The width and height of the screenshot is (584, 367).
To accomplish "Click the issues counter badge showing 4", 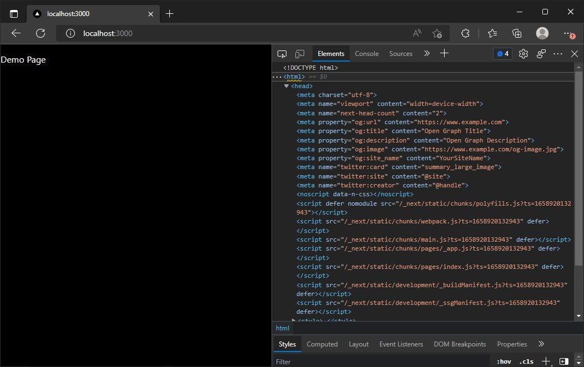I will (x=502, y=53).
